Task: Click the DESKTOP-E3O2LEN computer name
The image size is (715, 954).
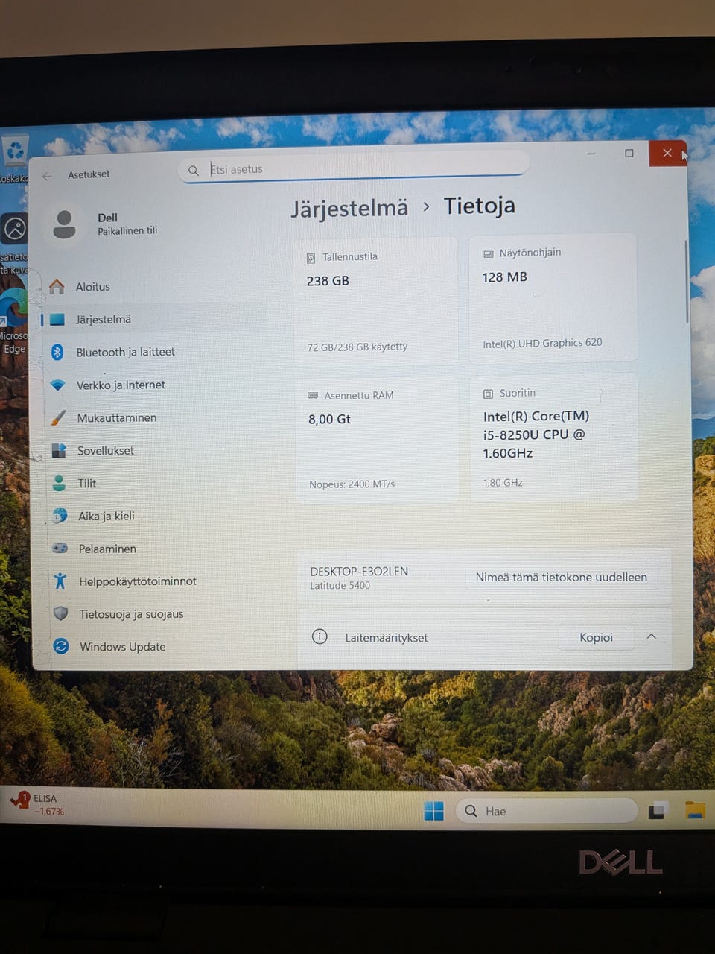Action: (359, 572)
